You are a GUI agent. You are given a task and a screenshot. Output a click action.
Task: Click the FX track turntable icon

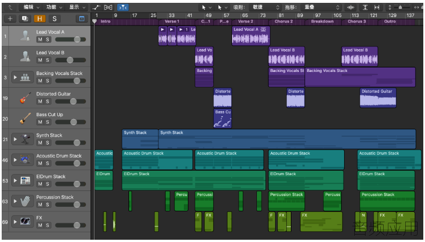(x=25, y=222)
